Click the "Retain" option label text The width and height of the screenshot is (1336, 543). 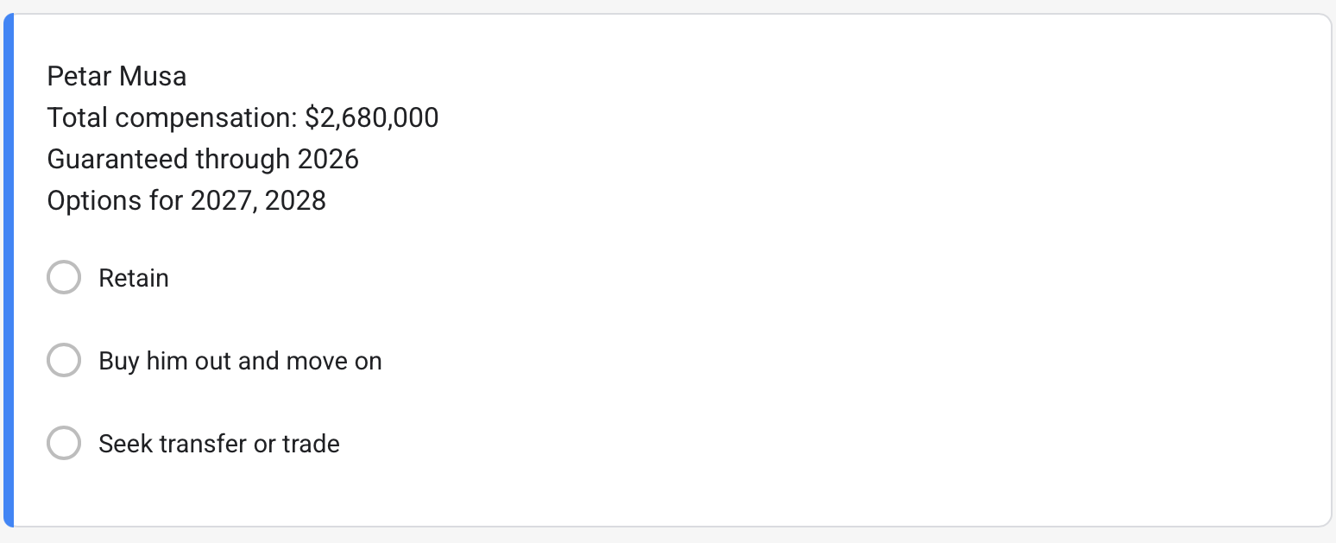point(134,278)
